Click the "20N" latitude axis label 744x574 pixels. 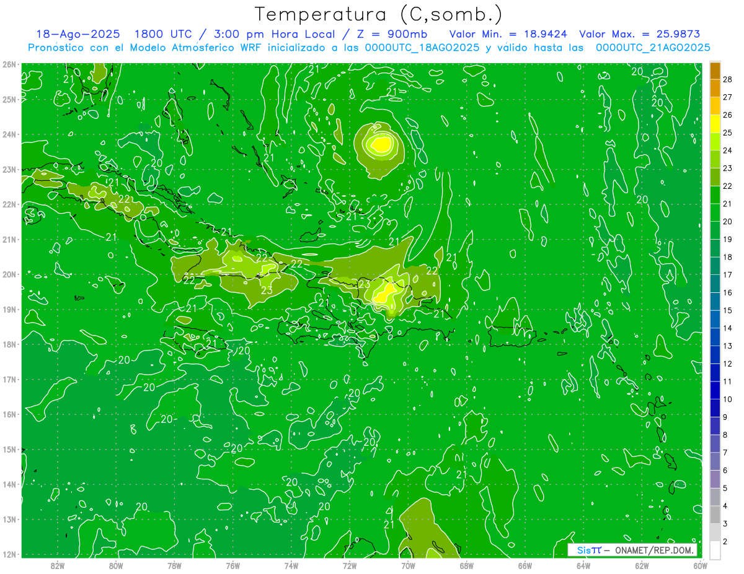click(9, 274)
